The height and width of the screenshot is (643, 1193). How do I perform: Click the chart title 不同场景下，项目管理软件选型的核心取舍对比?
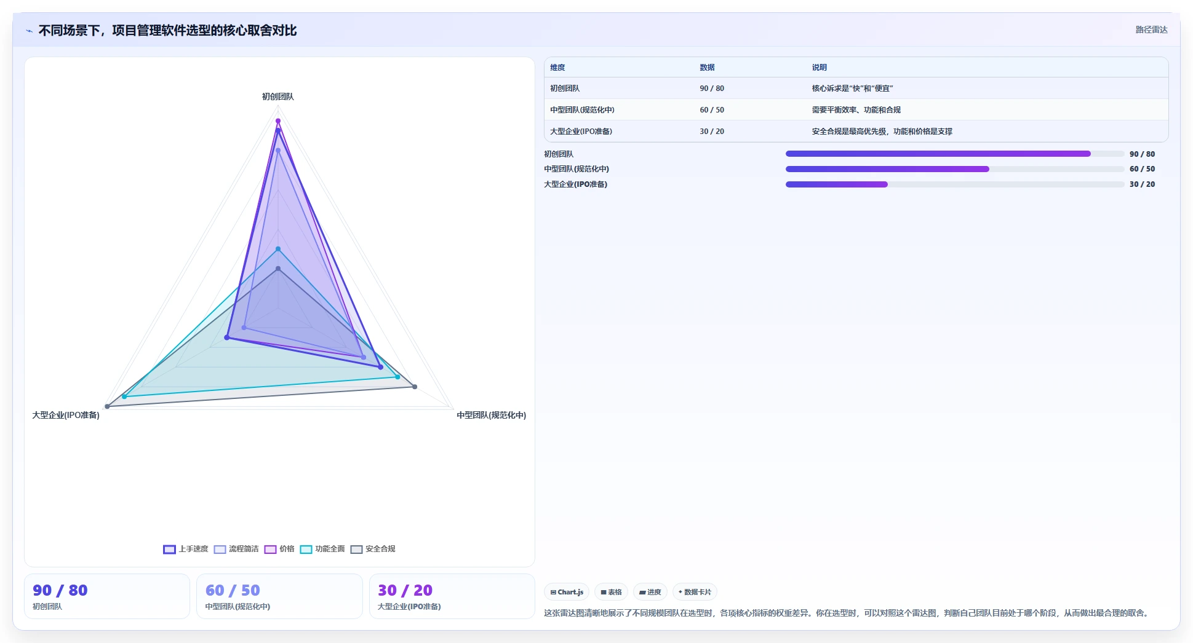coord(167,31)
